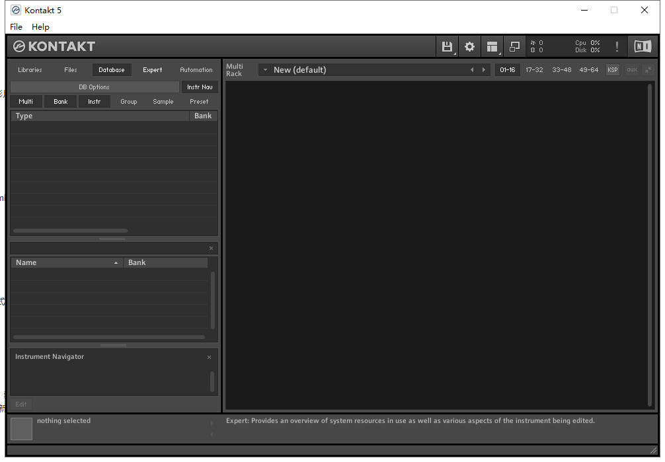Show rack page 33-48
The width and height of the screenshot is (665, 462).
(x=561, y=70)
